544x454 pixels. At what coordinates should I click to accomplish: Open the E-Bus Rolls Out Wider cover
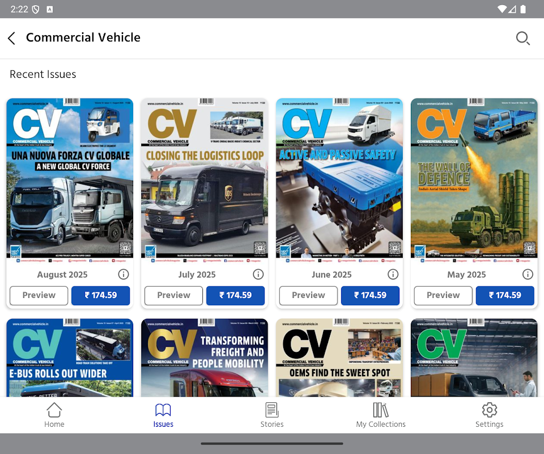click(x=70, y=358)
